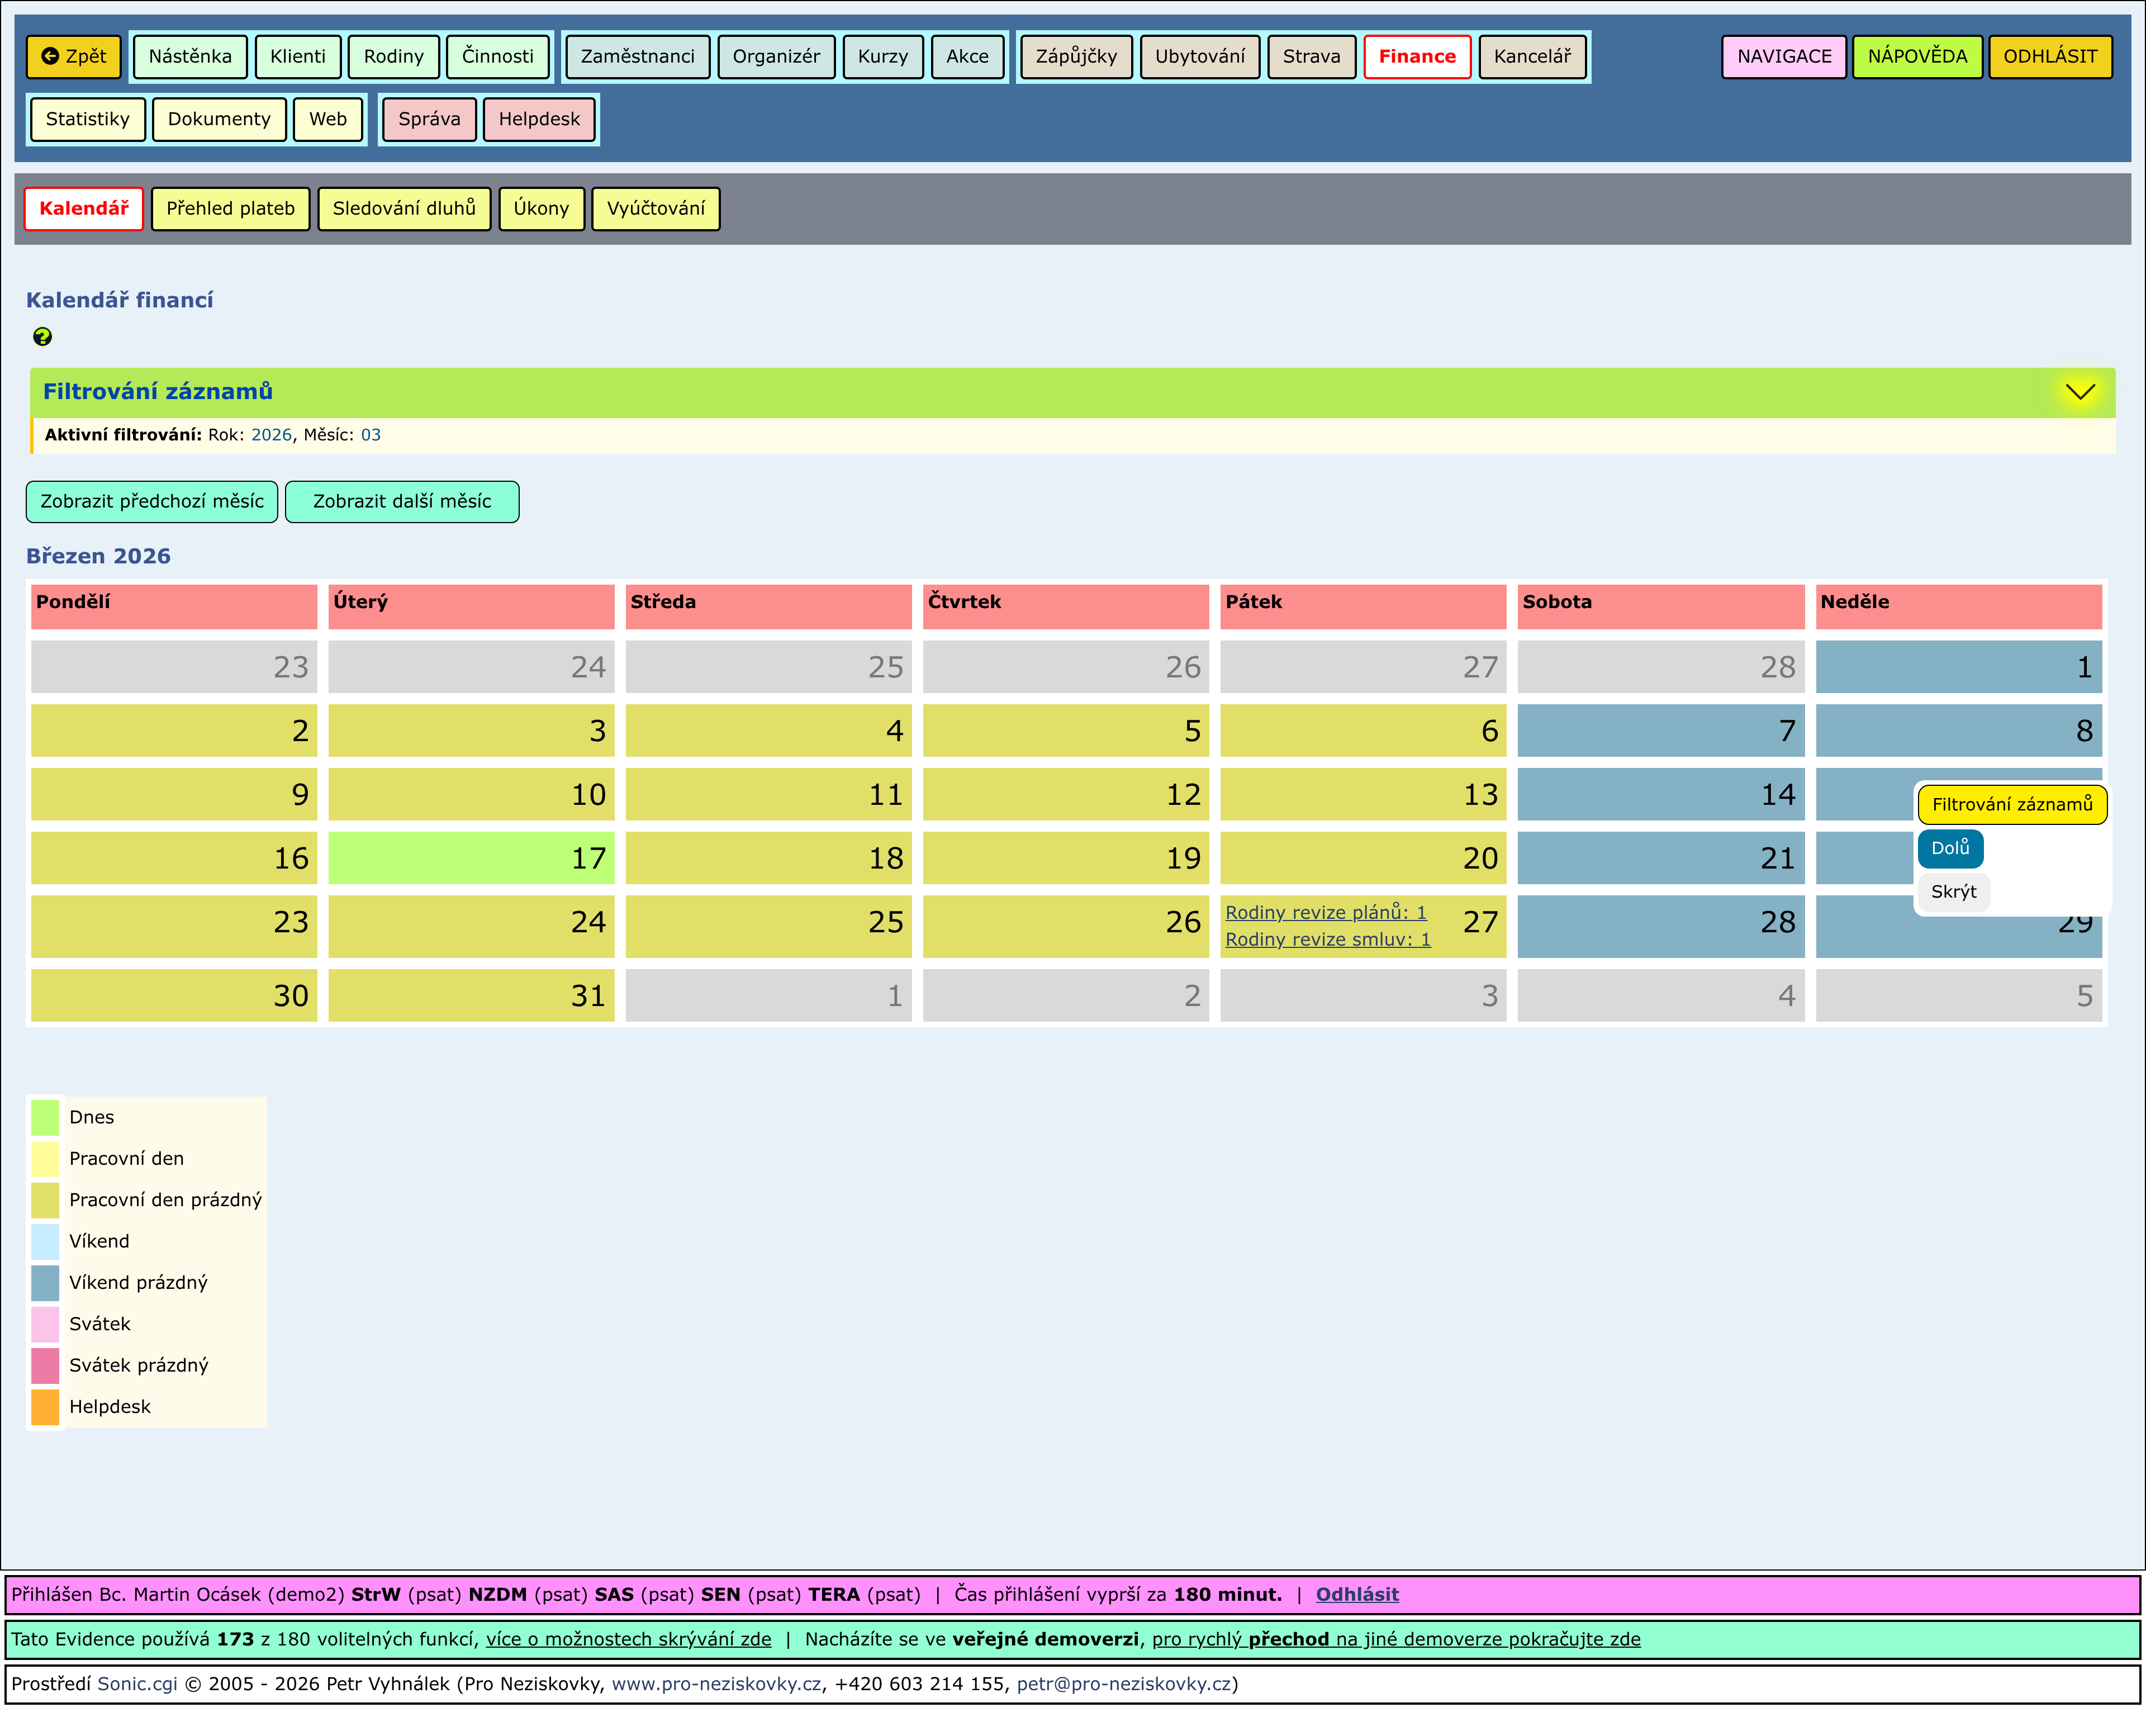Open the Finance main menu tab

(x=1416, y=57)
